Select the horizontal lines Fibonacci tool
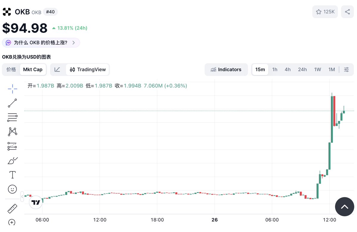The height and width of the screenshot is (232, 357). tap(13, 117)
